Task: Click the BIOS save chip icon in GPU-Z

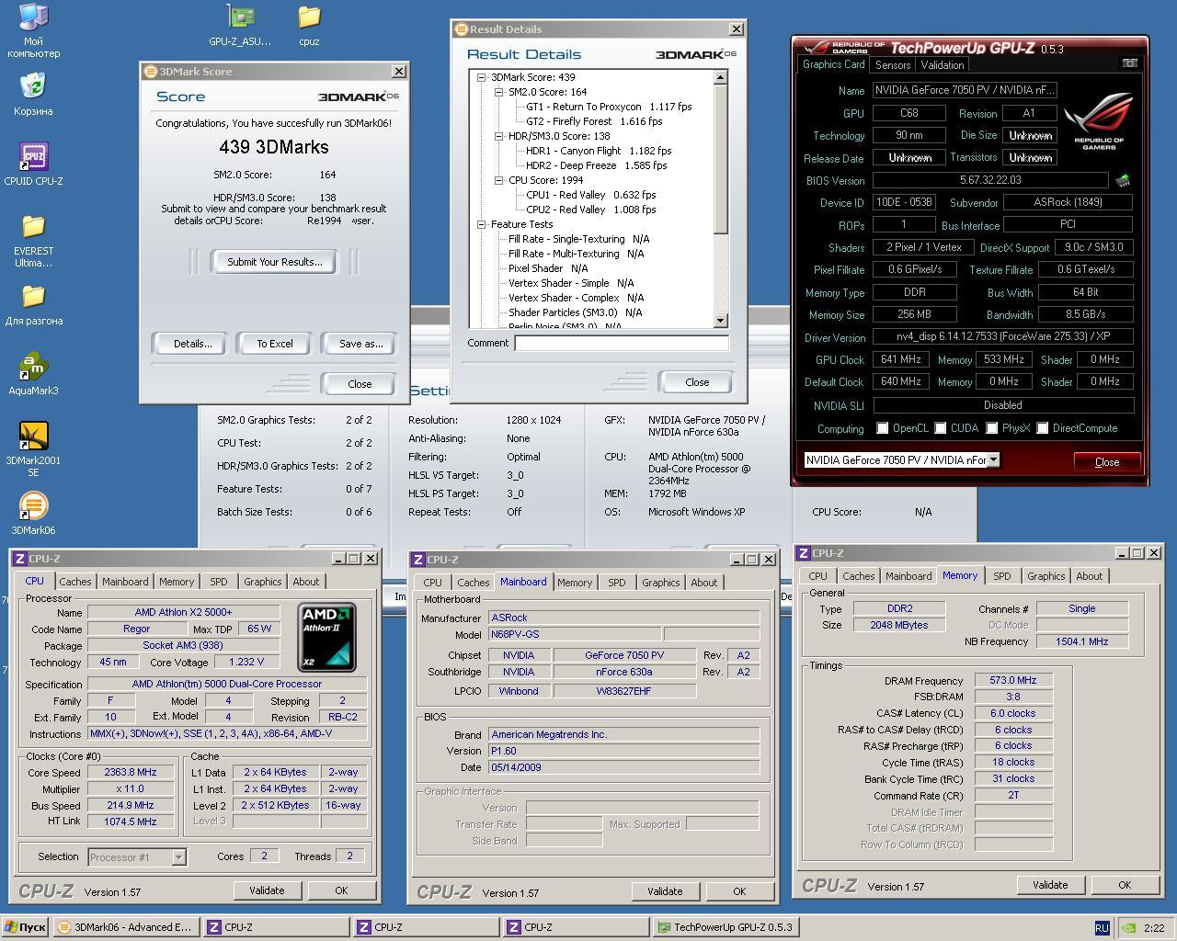Action: [1122, 180]
